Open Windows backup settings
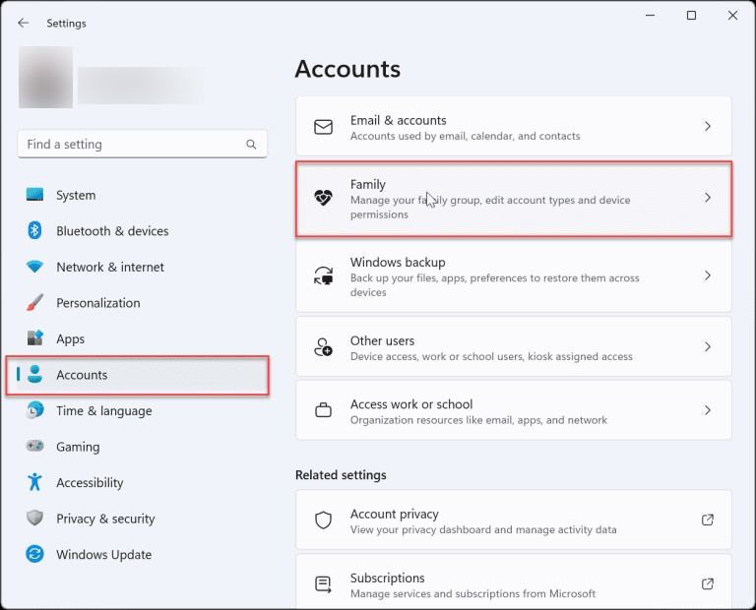756x610 pixels. click(x=514, y=276)
